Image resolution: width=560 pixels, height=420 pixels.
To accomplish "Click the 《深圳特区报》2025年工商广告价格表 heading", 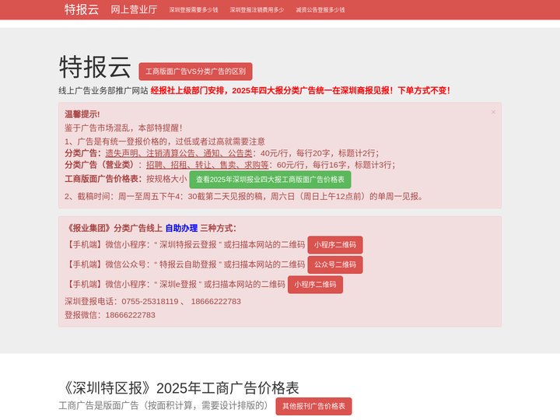I will coord(179,388).
